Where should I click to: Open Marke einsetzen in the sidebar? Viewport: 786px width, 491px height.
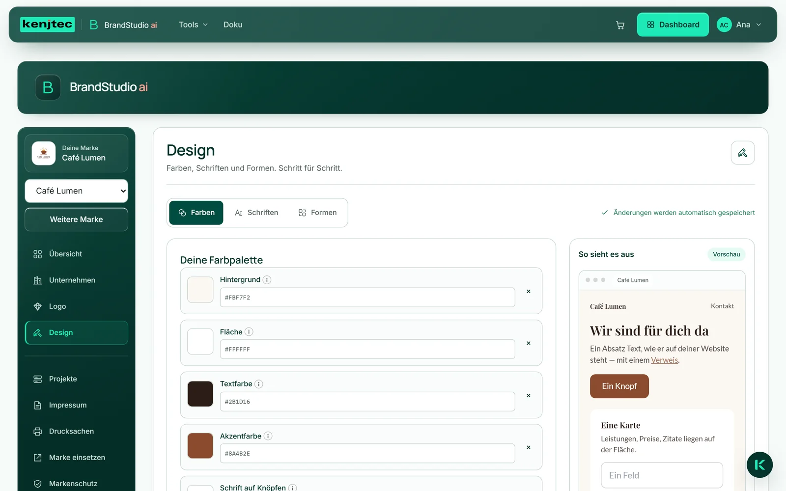76,458
